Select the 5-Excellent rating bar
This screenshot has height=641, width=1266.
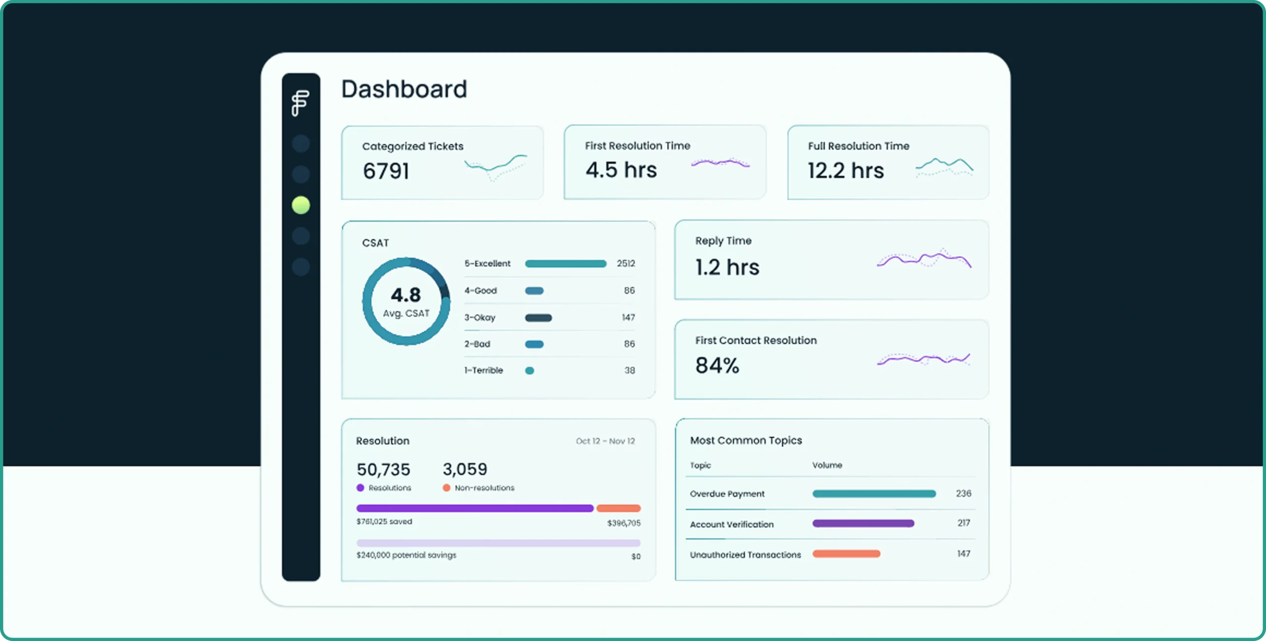[566, 264]
